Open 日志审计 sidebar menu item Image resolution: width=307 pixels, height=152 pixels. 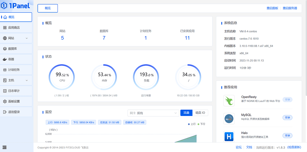pyautogui.click(x=16, y=91)
